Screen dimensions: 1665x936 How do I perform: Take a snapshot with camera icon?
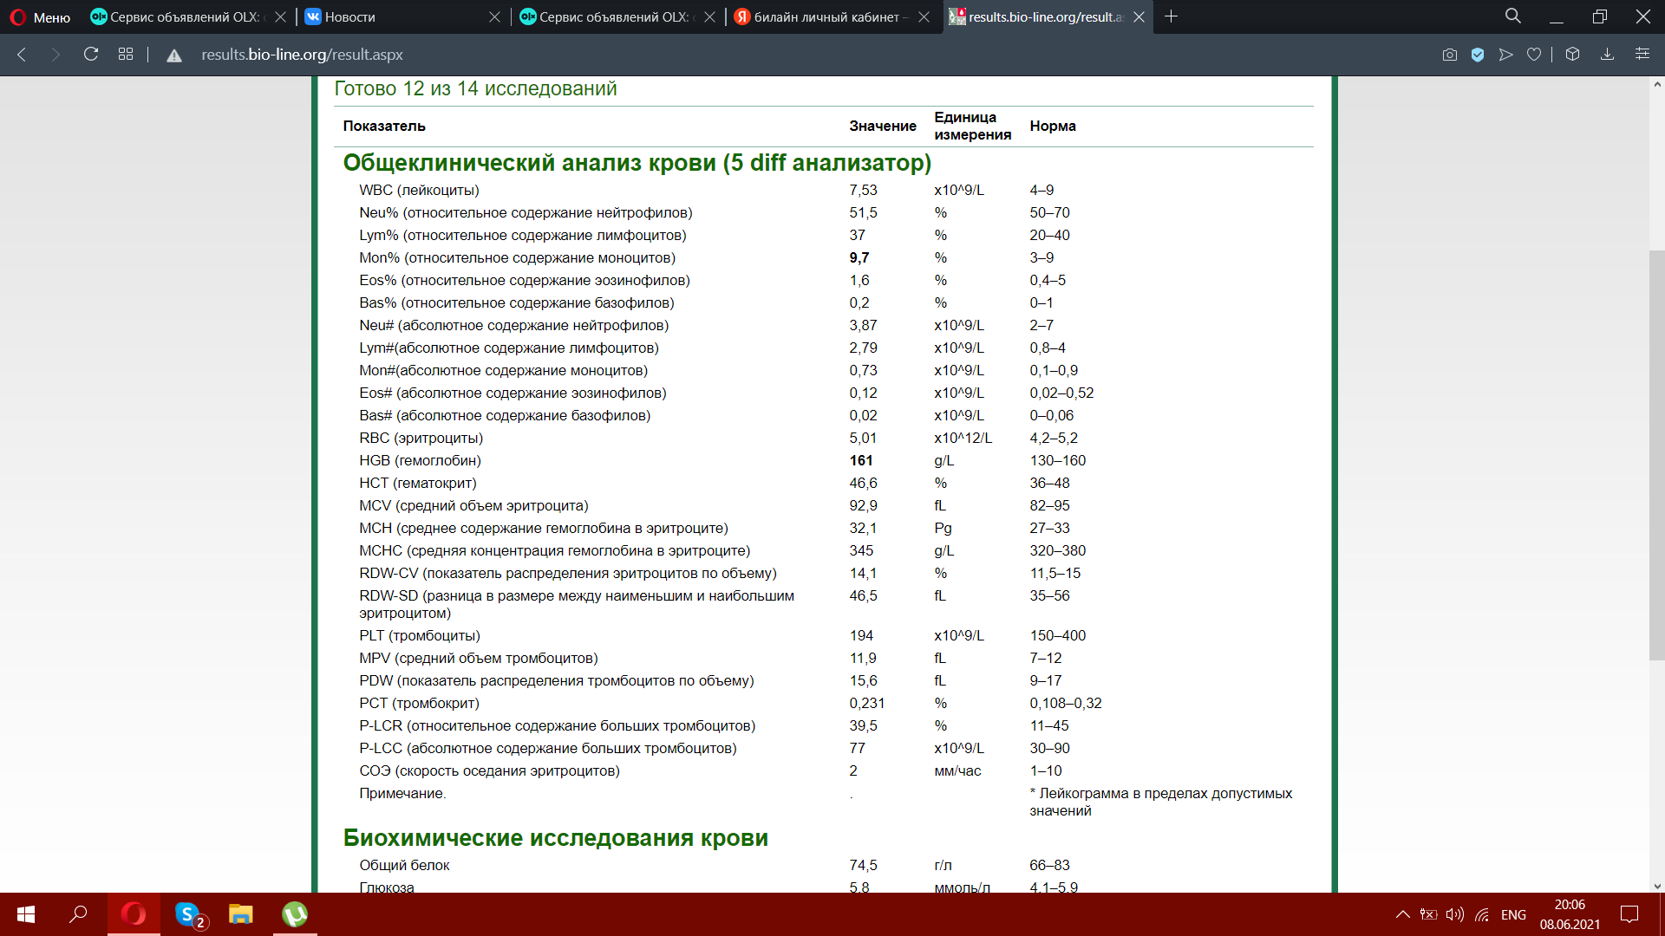click(x=1449, y=55)
